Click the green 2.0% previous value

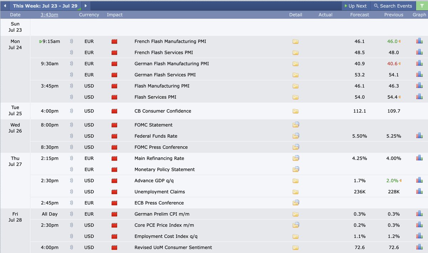[x=392, y=181]
